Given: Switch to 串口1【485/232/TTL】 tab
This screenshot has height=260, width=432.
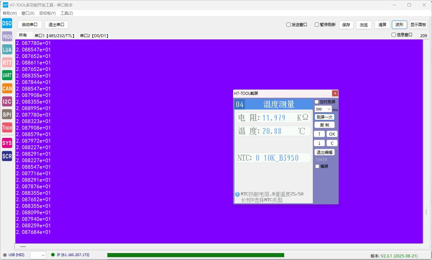Looking at the screenshot, I should pos(55,36).
